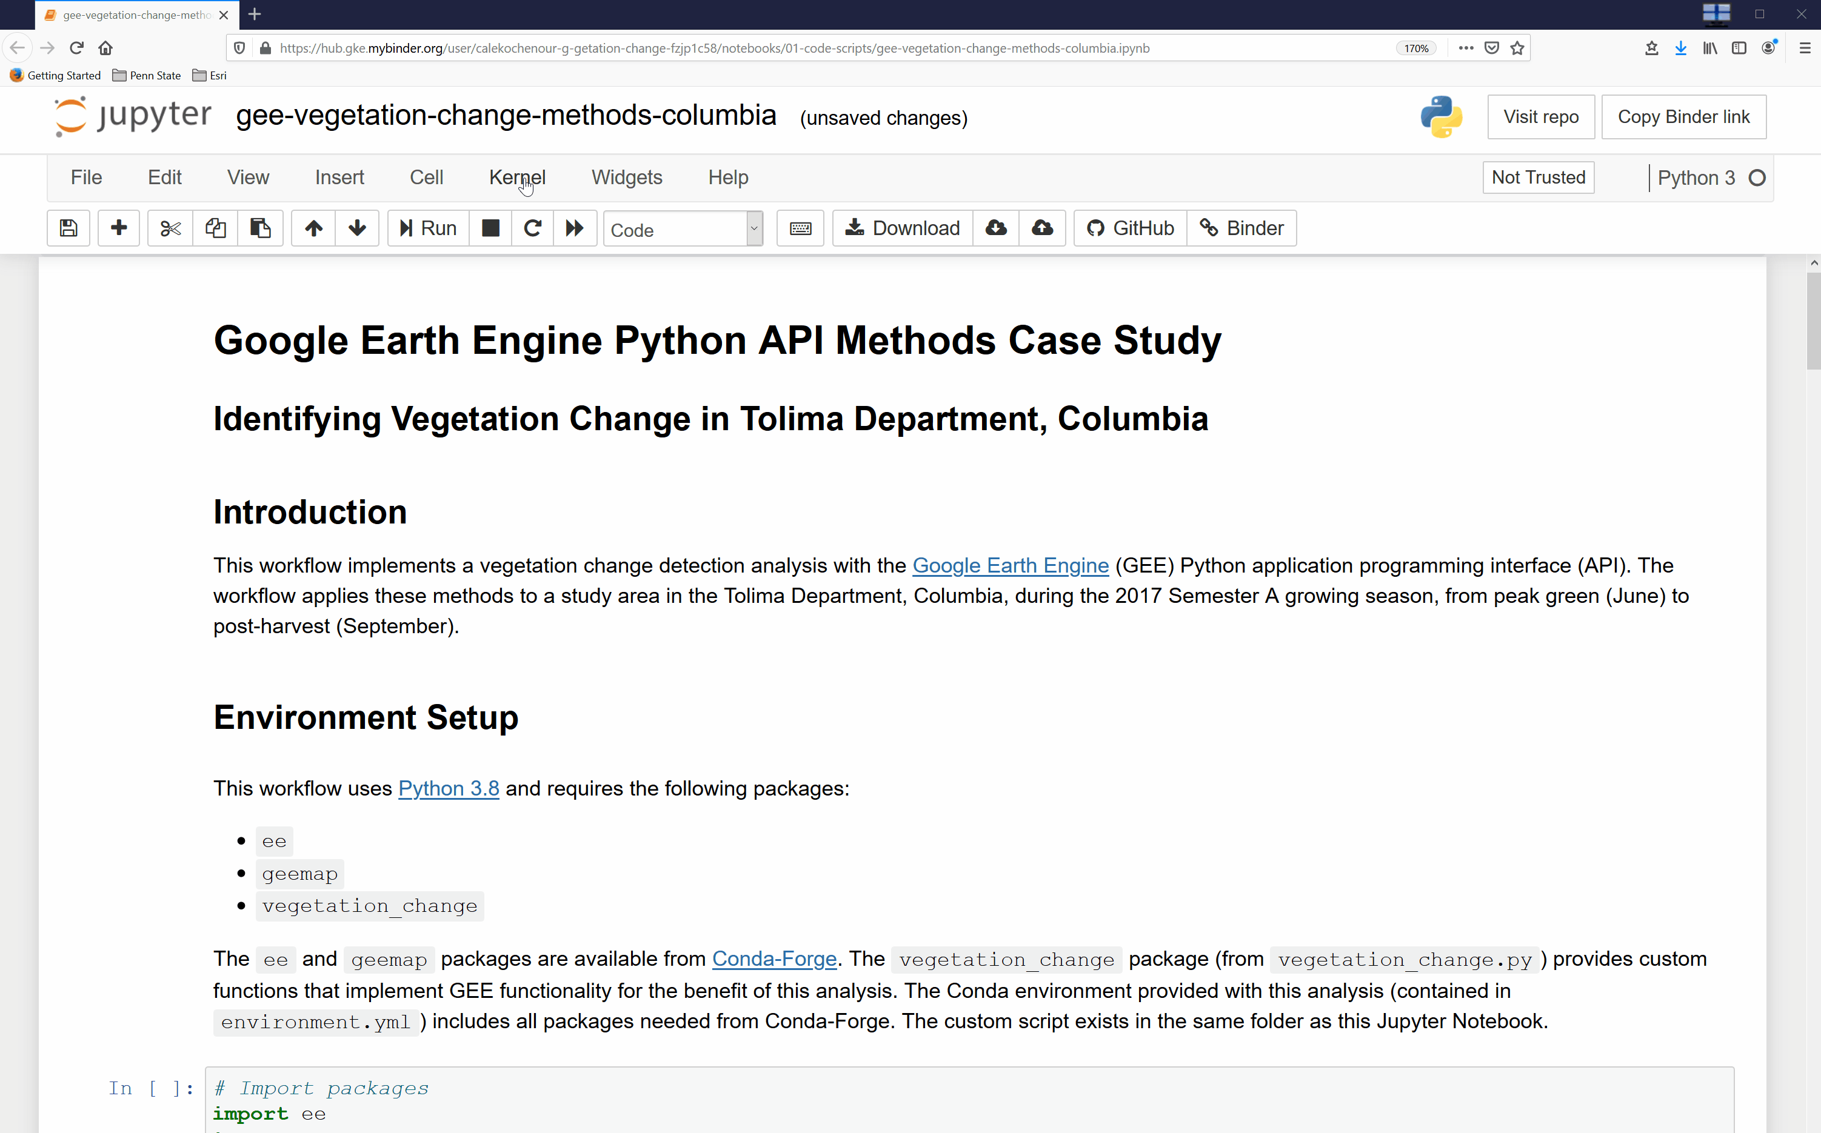The image size is (1821, 1133).
Task: Toggle the move cell up icon
Action: coord(312,228)
